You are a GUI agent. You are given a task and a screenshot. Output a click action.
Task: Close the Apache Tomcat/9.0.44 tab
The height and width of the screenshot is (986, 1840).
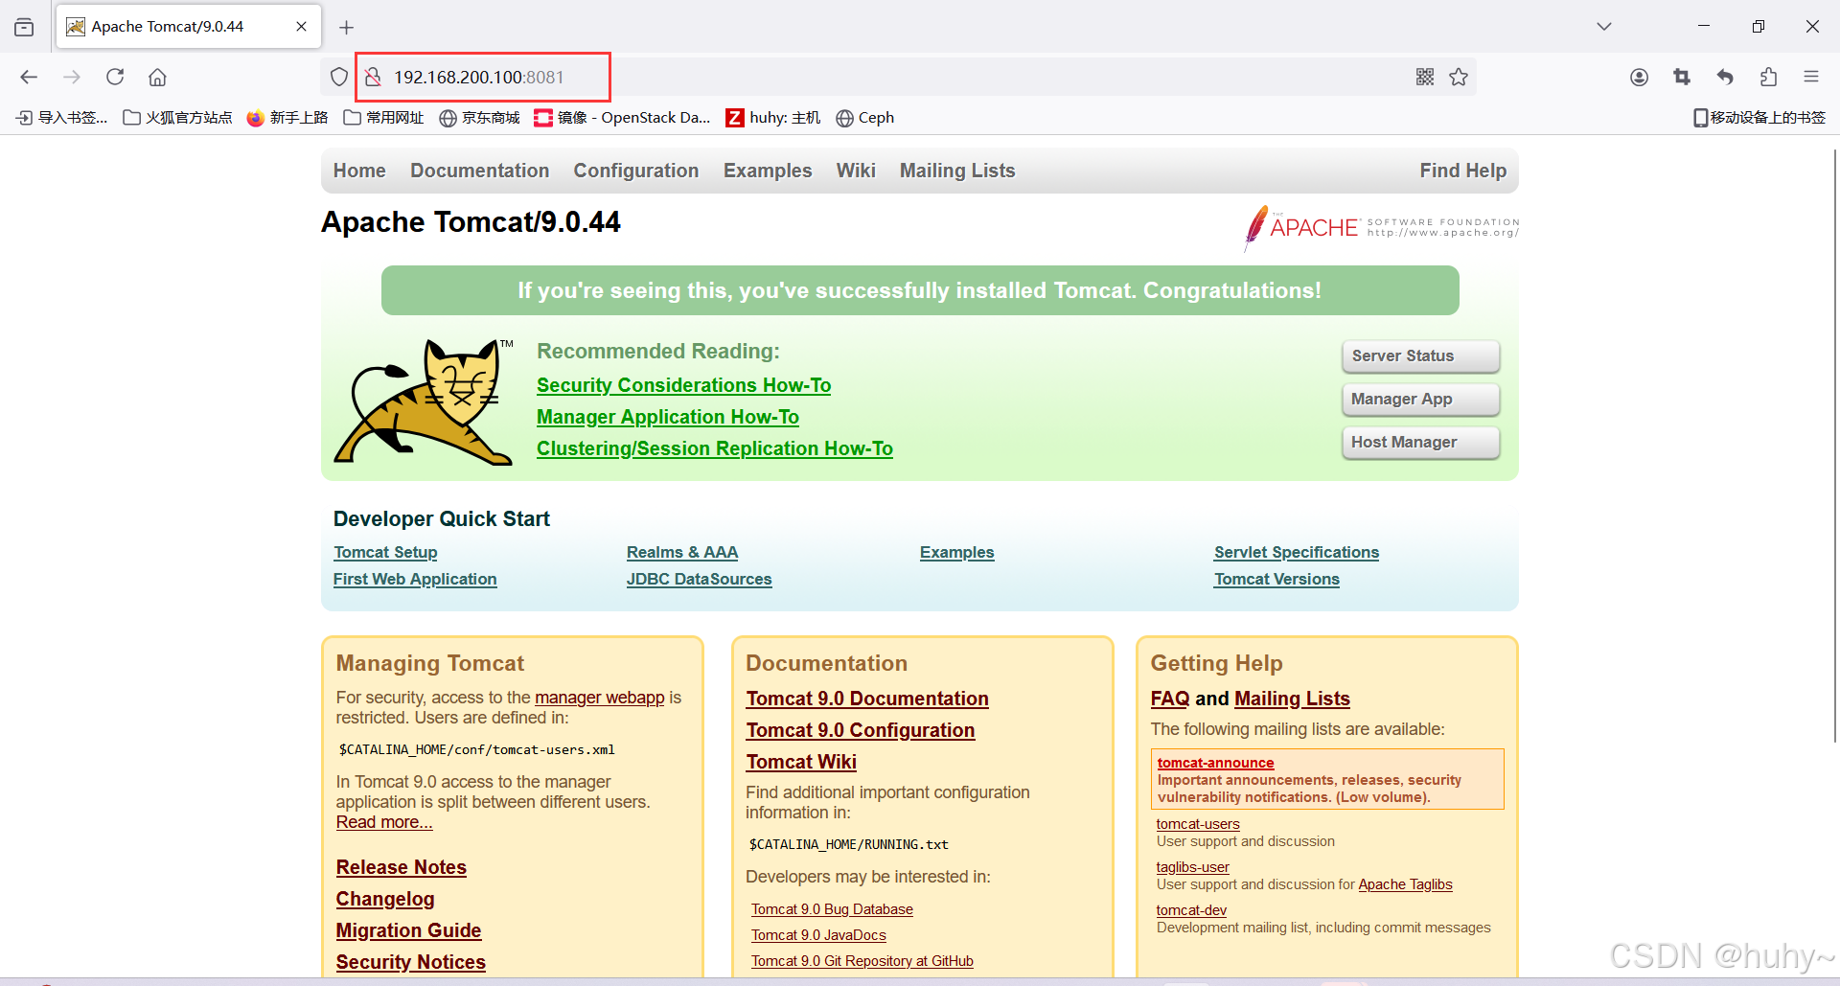pos(301,27)
